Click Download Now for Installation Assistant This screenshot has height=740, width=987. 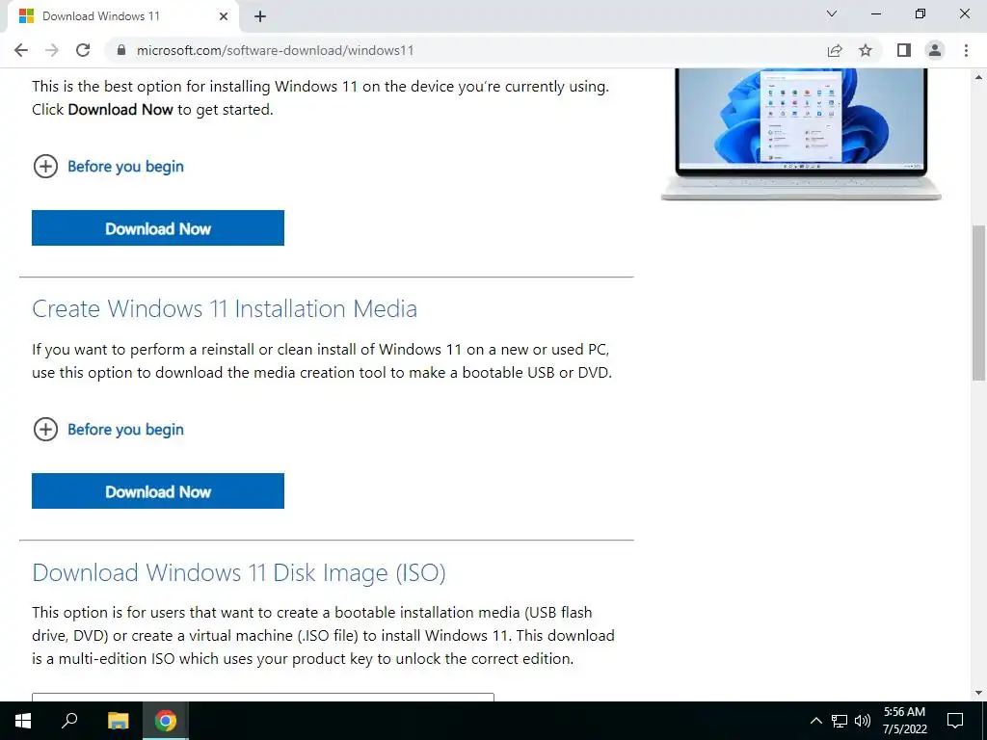(x=158, y=228)
